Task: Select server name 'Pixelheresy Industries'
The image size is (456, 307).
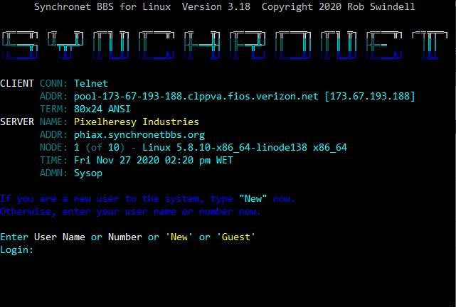Action: pos(137,122)
